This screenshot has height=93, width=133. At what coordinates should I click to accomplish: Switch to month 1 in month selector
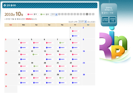59,14
